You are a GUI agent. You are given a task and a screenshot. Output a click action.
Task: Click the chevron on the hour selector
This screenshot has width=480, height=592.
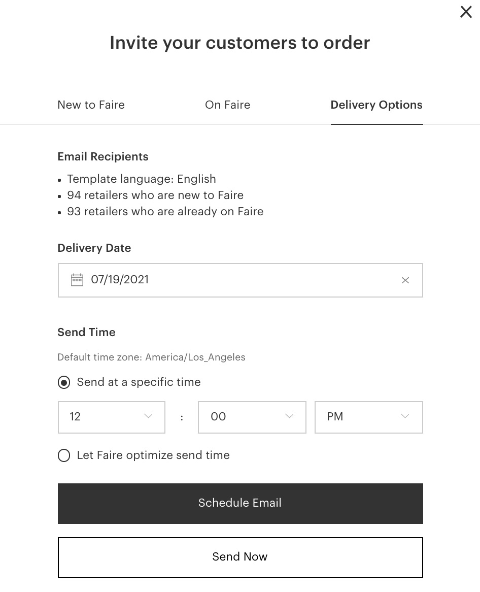tap(148, 416)
